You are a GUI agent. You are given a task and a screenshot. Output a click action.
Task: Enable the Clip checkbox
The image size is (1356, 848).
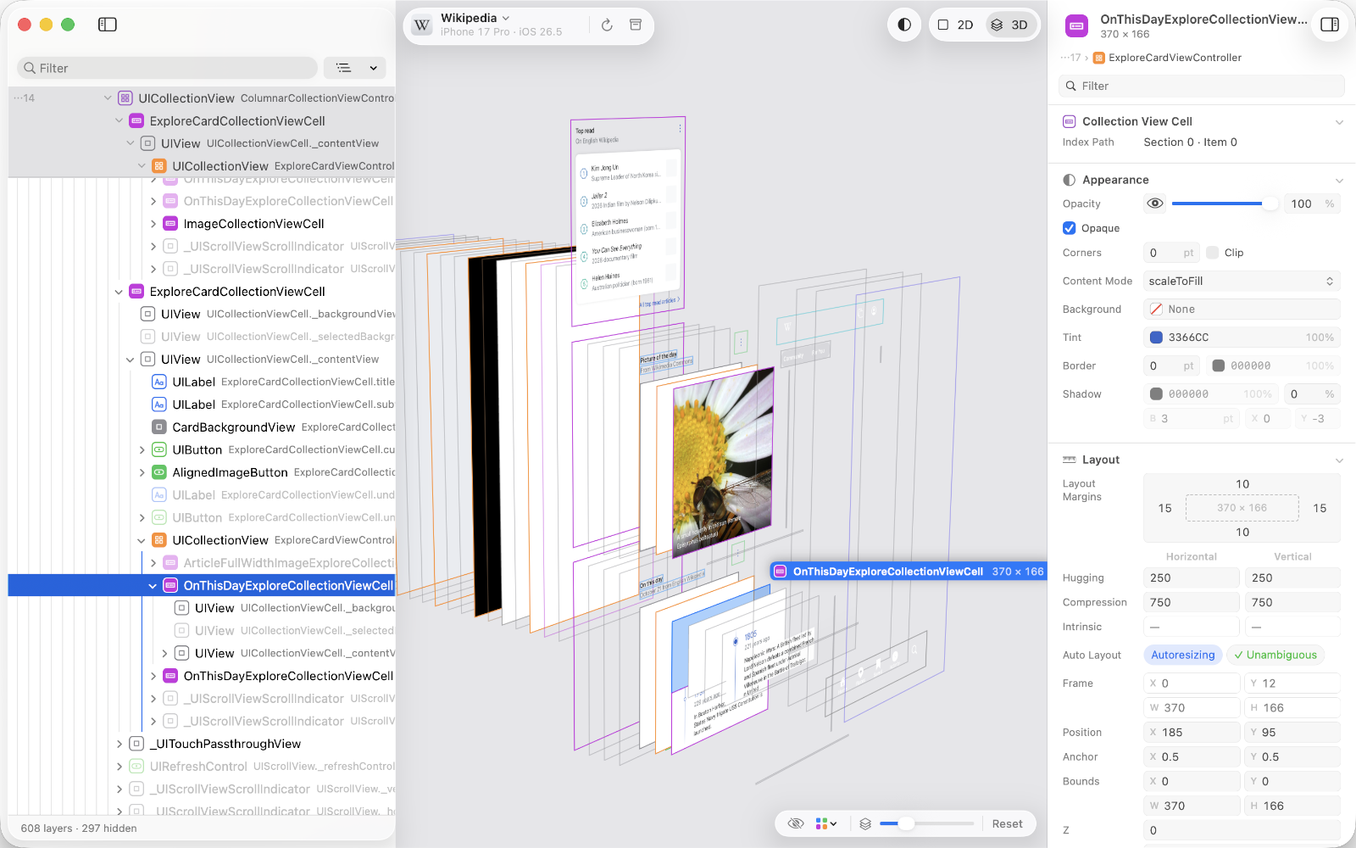(x=1213, y=253)
